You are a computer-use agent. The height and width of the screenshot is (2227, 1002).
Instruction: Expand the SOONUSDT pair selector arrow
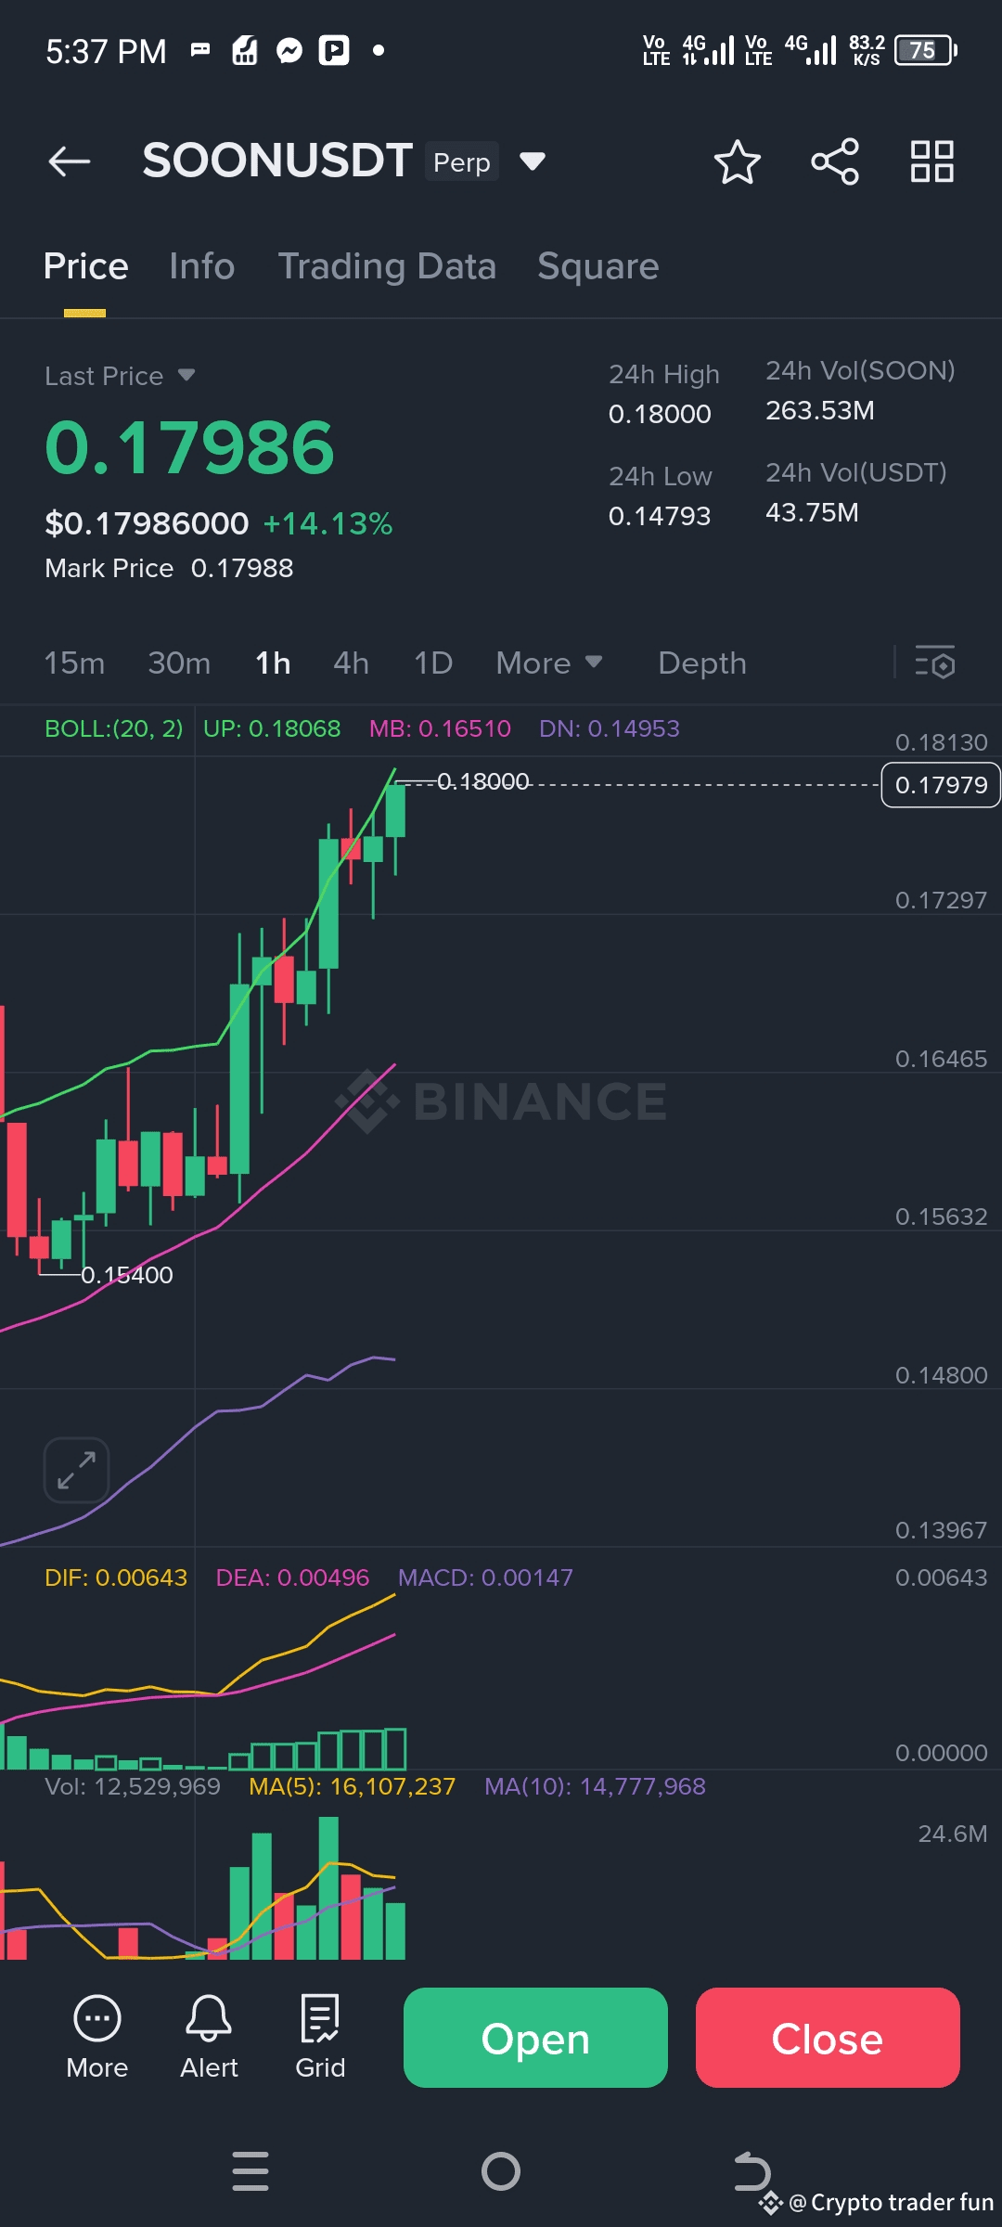pyautogui.click(x=533, y=161)
